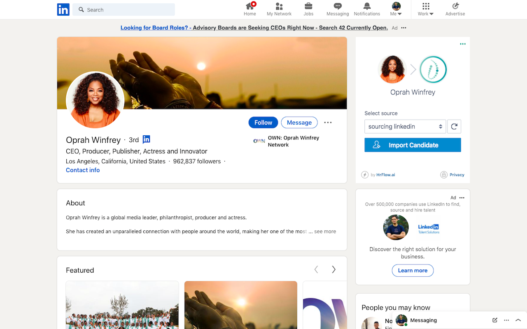View Oprah Winfrey's profile photo
Image resolution: width=527 pixels, height=329 pixels.
pyautogui.click(x=95, y=100)
